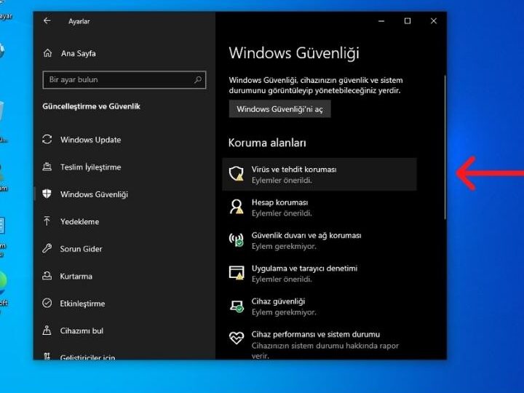The height and width of the screenshot is (393, 524).
Task: Click the device health heart icon
Action: pyautogui.click(x=237, y=338)
